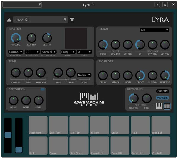
Task: Click the Tune Random knob
Action: (41, 73)
